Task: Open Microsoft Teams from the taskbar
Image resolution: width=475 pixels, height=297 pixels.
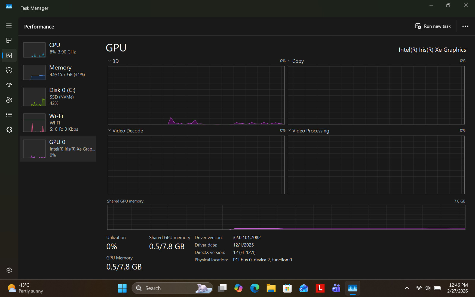Action: (336, 288)
